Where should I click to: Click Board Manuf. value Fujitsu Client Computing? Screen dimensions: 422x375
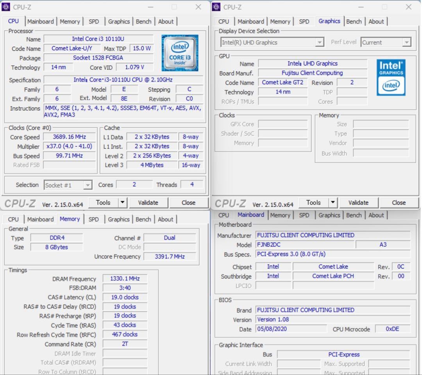(313, 73)
